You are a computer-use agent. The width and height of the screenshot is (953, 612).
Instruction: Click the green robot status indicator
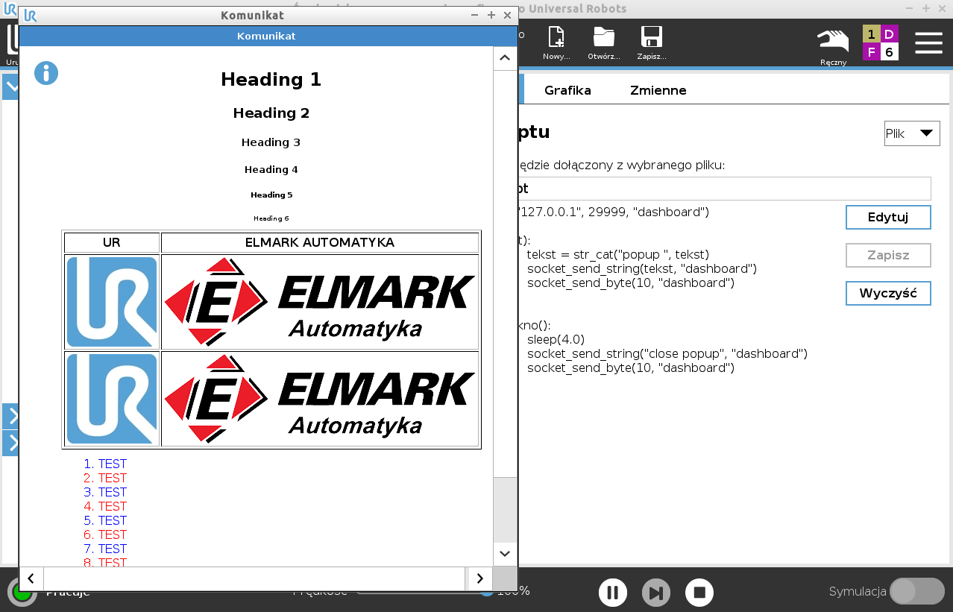pos(22,593)
